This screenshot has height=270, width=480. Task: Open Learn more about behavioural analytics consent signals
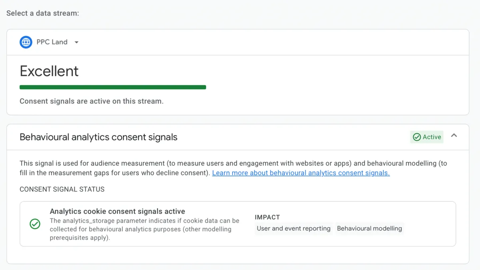coord(301,173)
